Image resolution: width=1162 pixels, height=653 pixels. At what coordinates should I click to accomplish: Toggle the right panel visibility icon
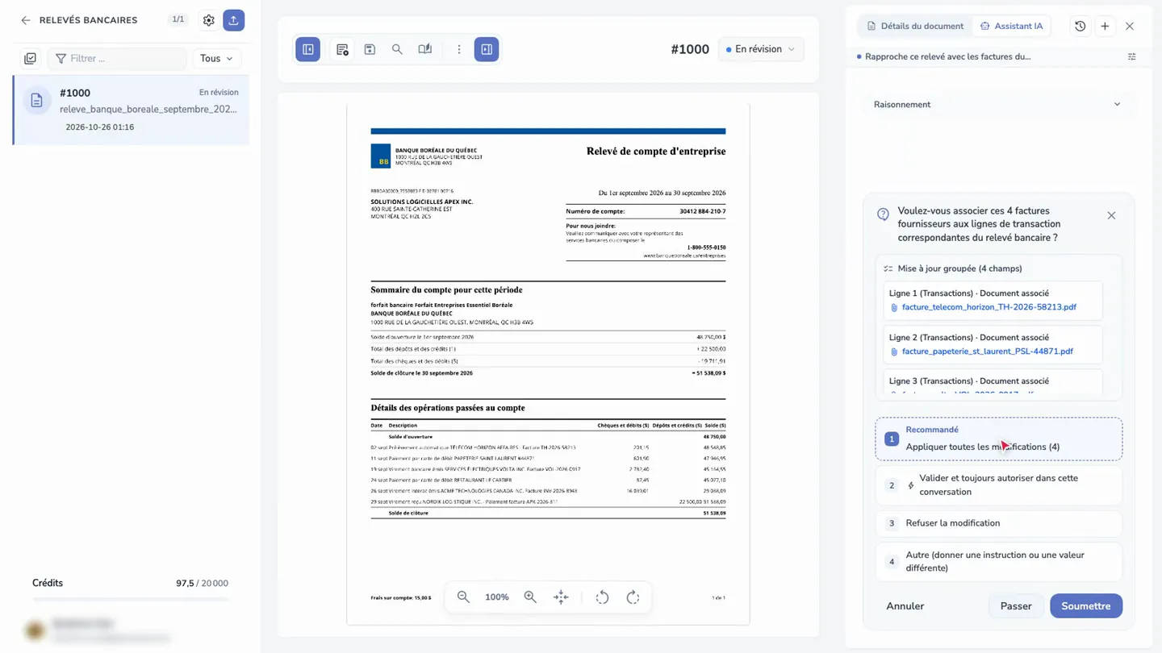click(x=487, y=49)
